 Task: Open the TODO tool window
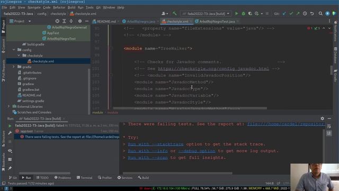point(42,178)
